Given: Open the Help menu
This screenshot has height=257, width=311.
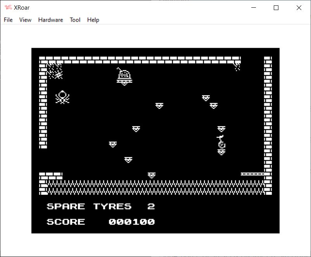Looking at the screenshot, I should tap(93, 20).
